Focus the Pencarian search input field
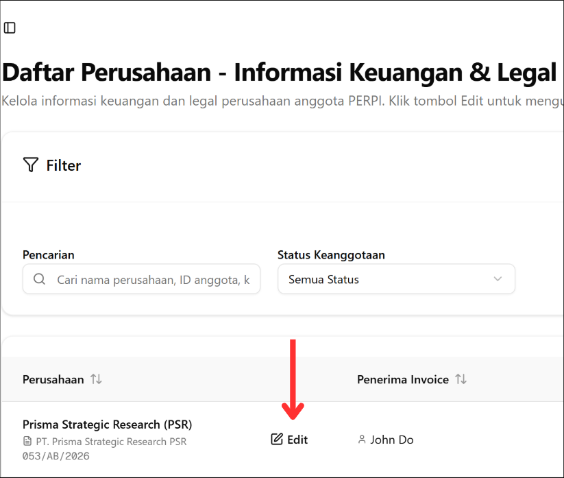 pyautogui.click(x=151, y=279)
